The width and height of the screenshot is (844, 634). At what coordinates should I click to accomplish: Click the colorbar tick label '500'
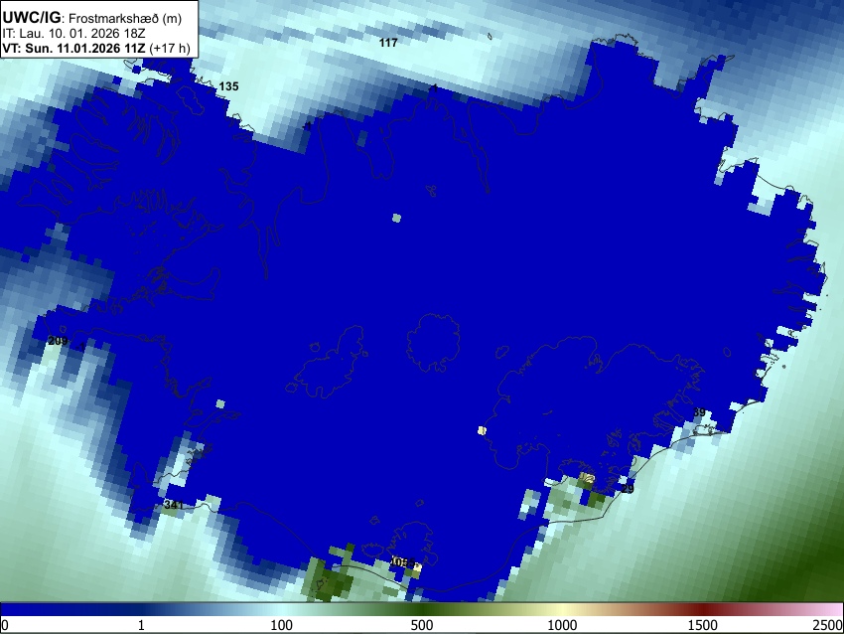[422, 625]
